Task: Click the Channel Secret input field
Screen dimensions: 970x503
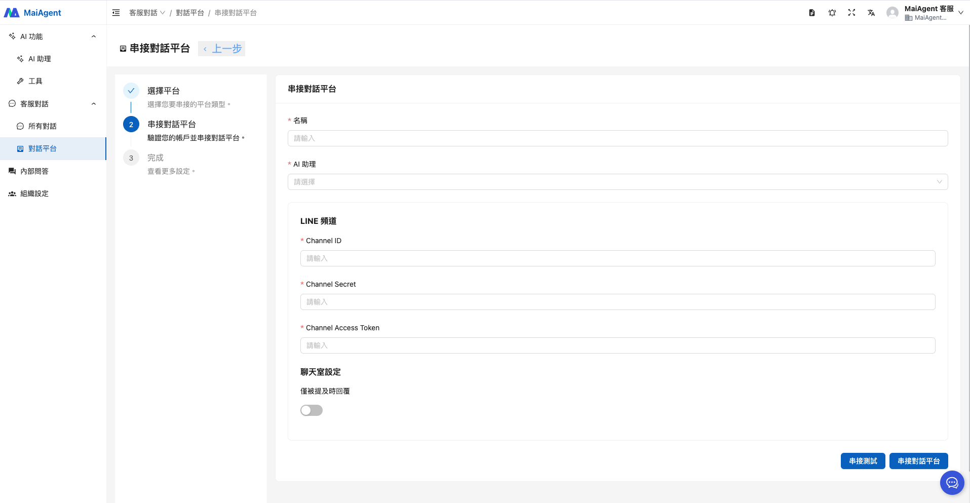Action: (617, 302)
